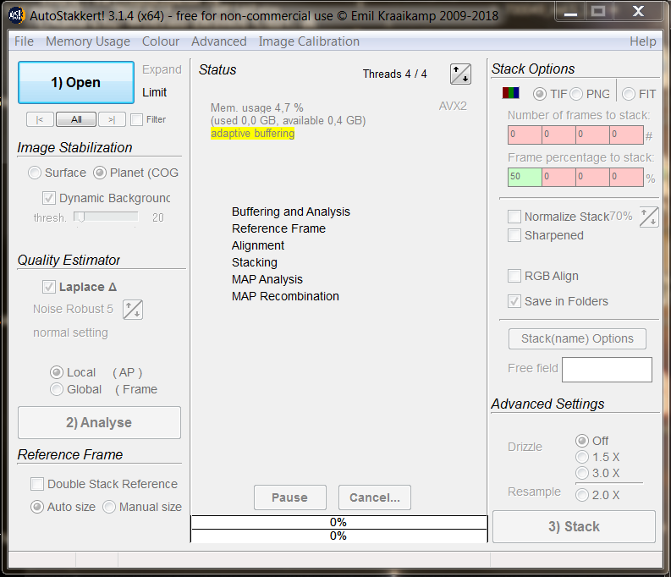
Task: Open the Memory Usage menu
Action: [x=88, y=41]
